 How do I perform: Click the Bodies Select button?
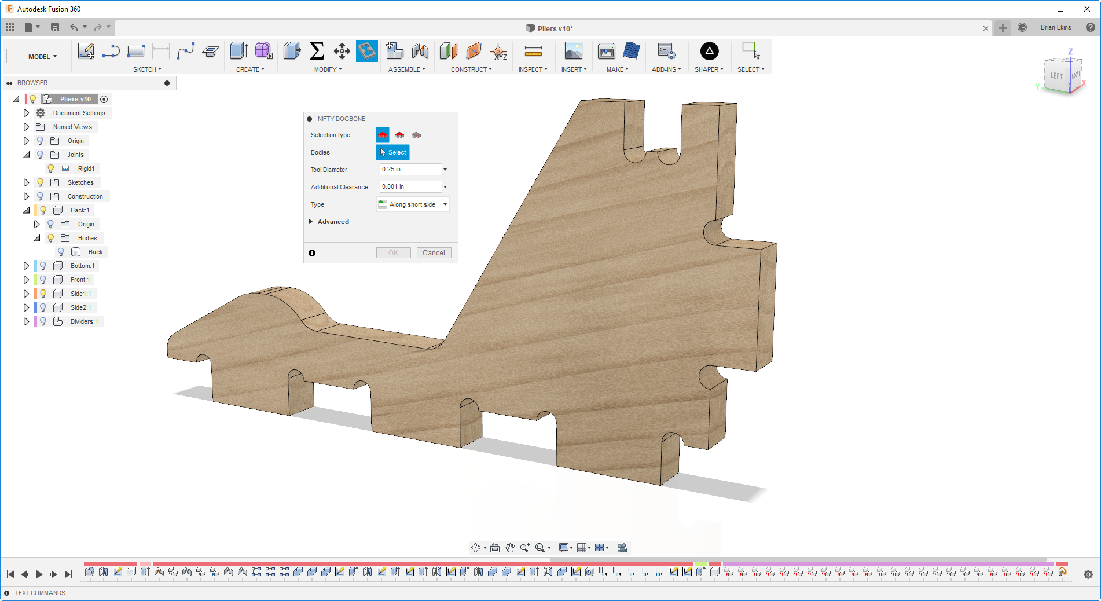pyautogui.click(x=393, y=152)
